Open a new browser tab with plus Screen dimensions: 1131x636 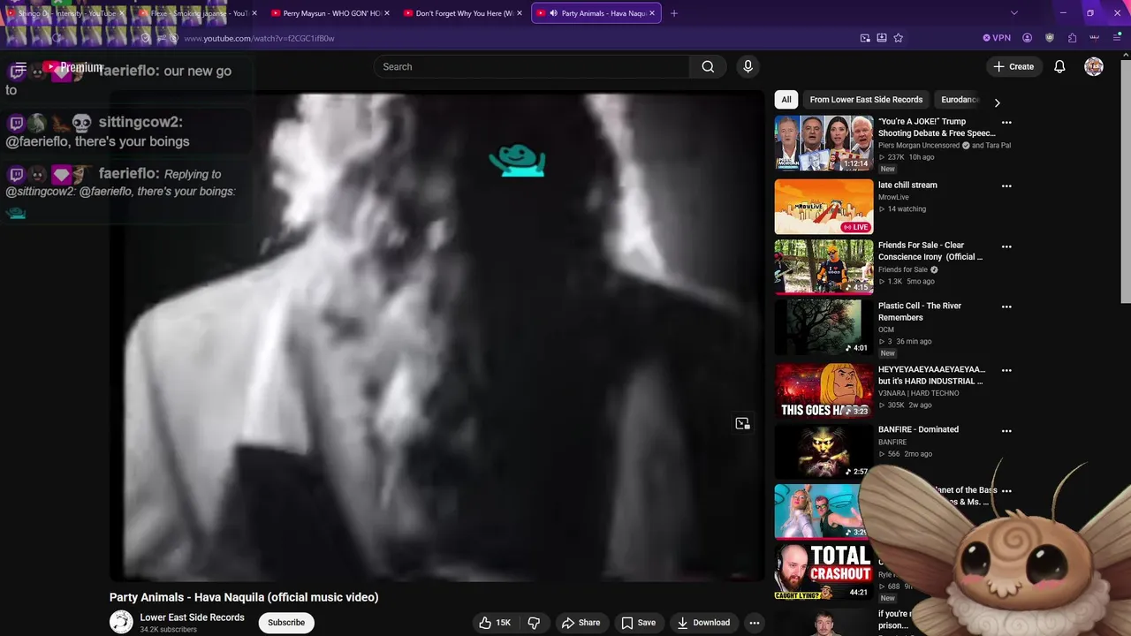point(674,13)
